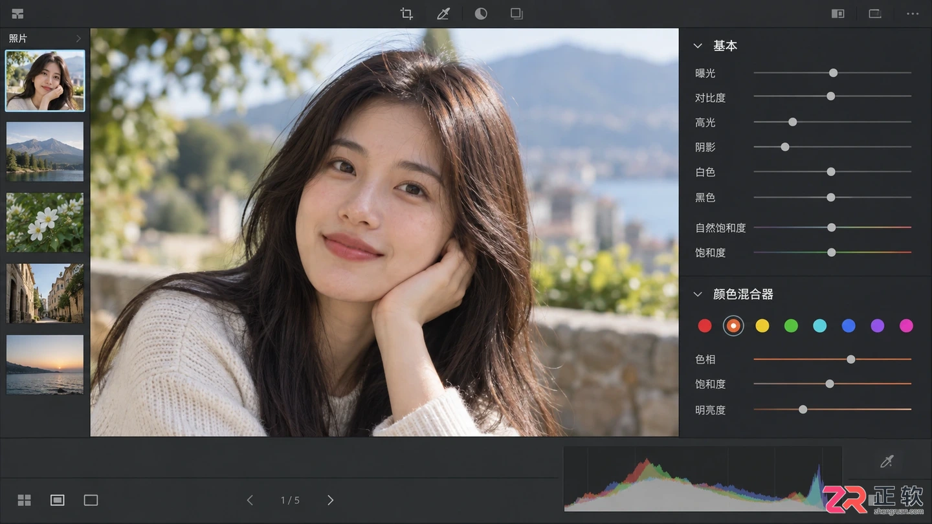This screenshot has width=932, height=524.
Task: Click the 基本 section 饱和度 slider handle
Action: (x=832, y=252)
